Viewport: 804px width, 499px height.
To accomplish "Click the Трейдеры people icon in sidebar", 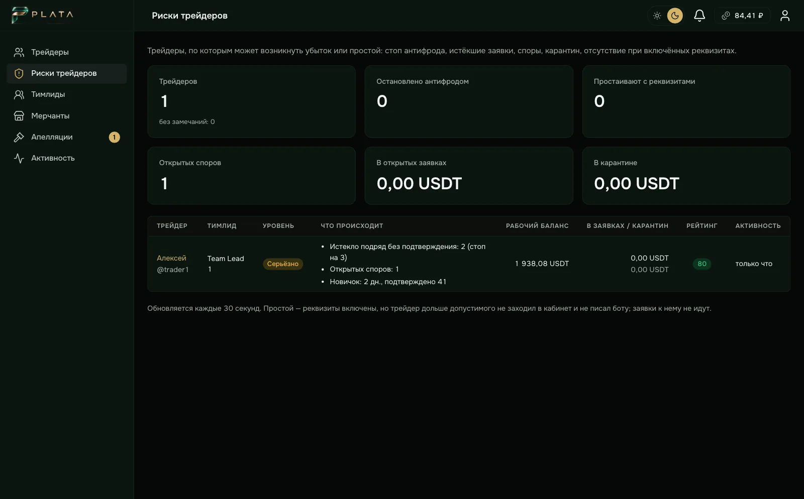I will coord(19,52).
